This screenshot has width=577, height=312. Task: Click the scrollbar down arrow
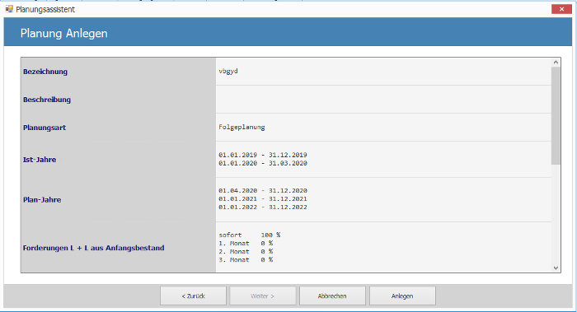click(x=556, y=268)
